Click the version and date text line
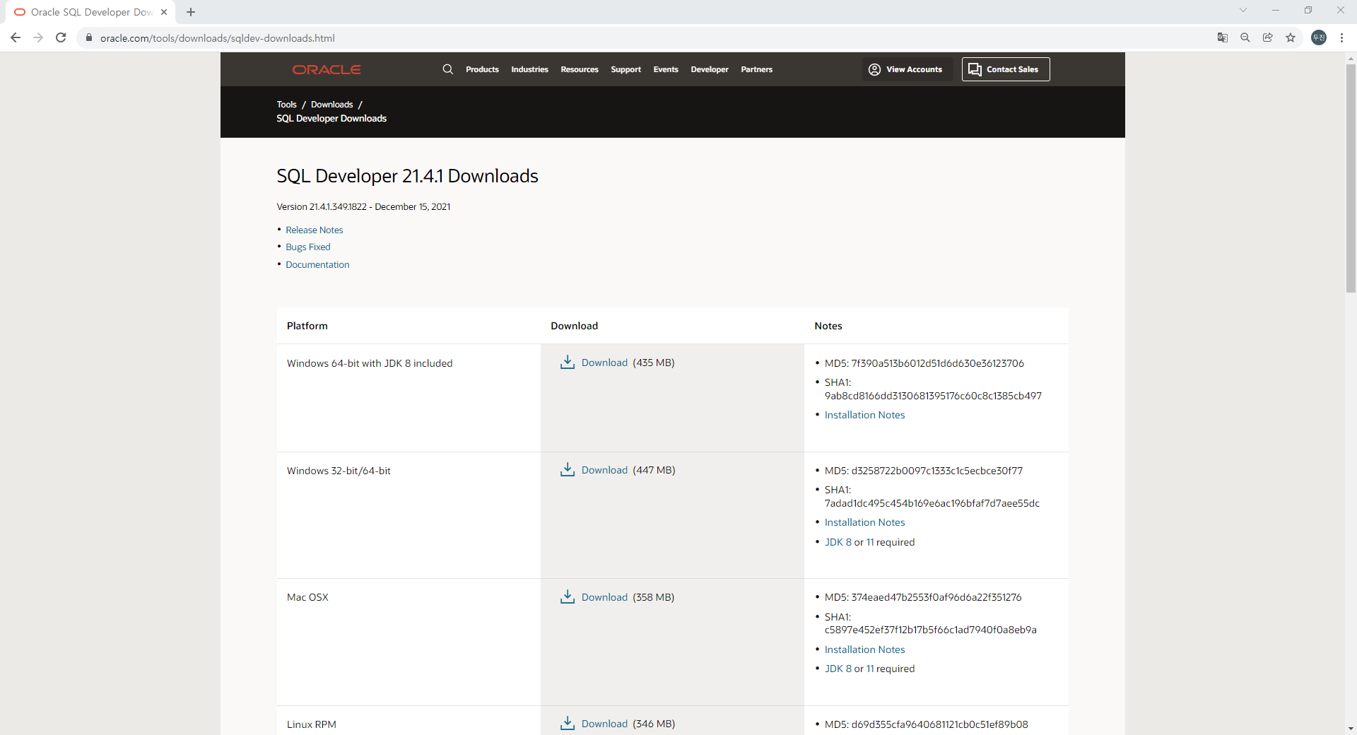1357x735 pixels. 363,207
